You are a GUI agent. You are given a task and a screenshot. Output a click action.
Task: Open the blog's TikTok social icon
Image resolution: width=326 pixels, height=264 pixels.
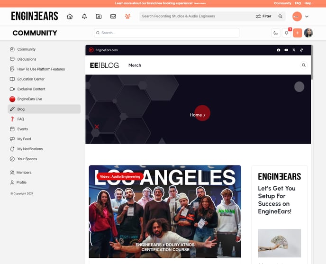pyautogui.click(x=301, y=50)
